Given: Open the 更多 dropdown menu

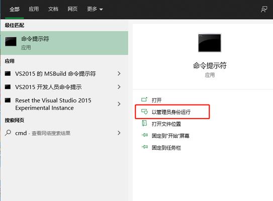Looking at the screenshot, I should pos(95,9).
